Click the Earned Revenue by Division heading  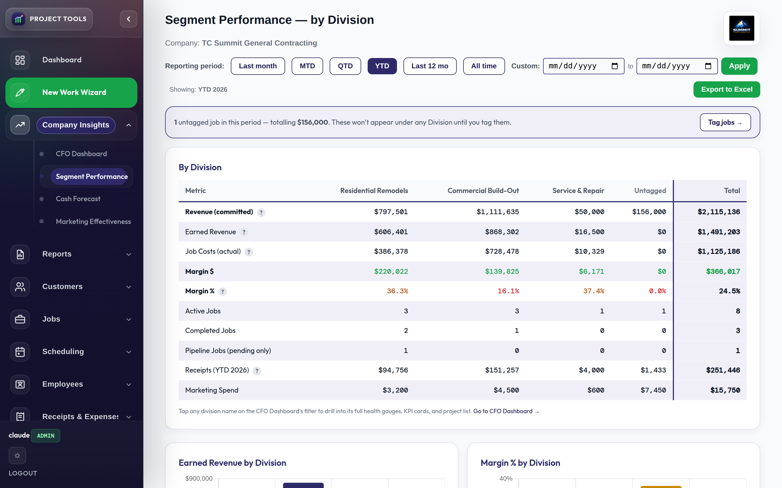pos(232,463)
